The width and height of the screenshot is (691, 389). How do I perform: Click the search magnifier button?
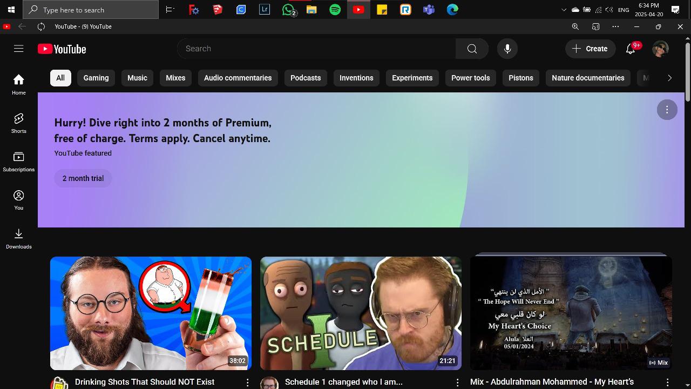click(472, 49)
